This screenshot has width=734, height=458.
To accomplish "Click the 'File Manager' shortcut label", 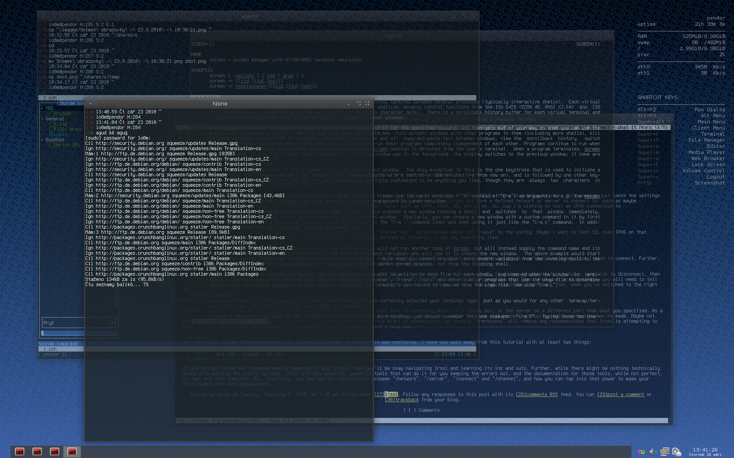I will point(706,140).
